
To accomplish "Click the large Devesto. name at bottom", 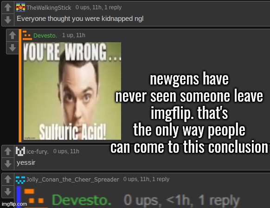I will (x=82, y=200).
